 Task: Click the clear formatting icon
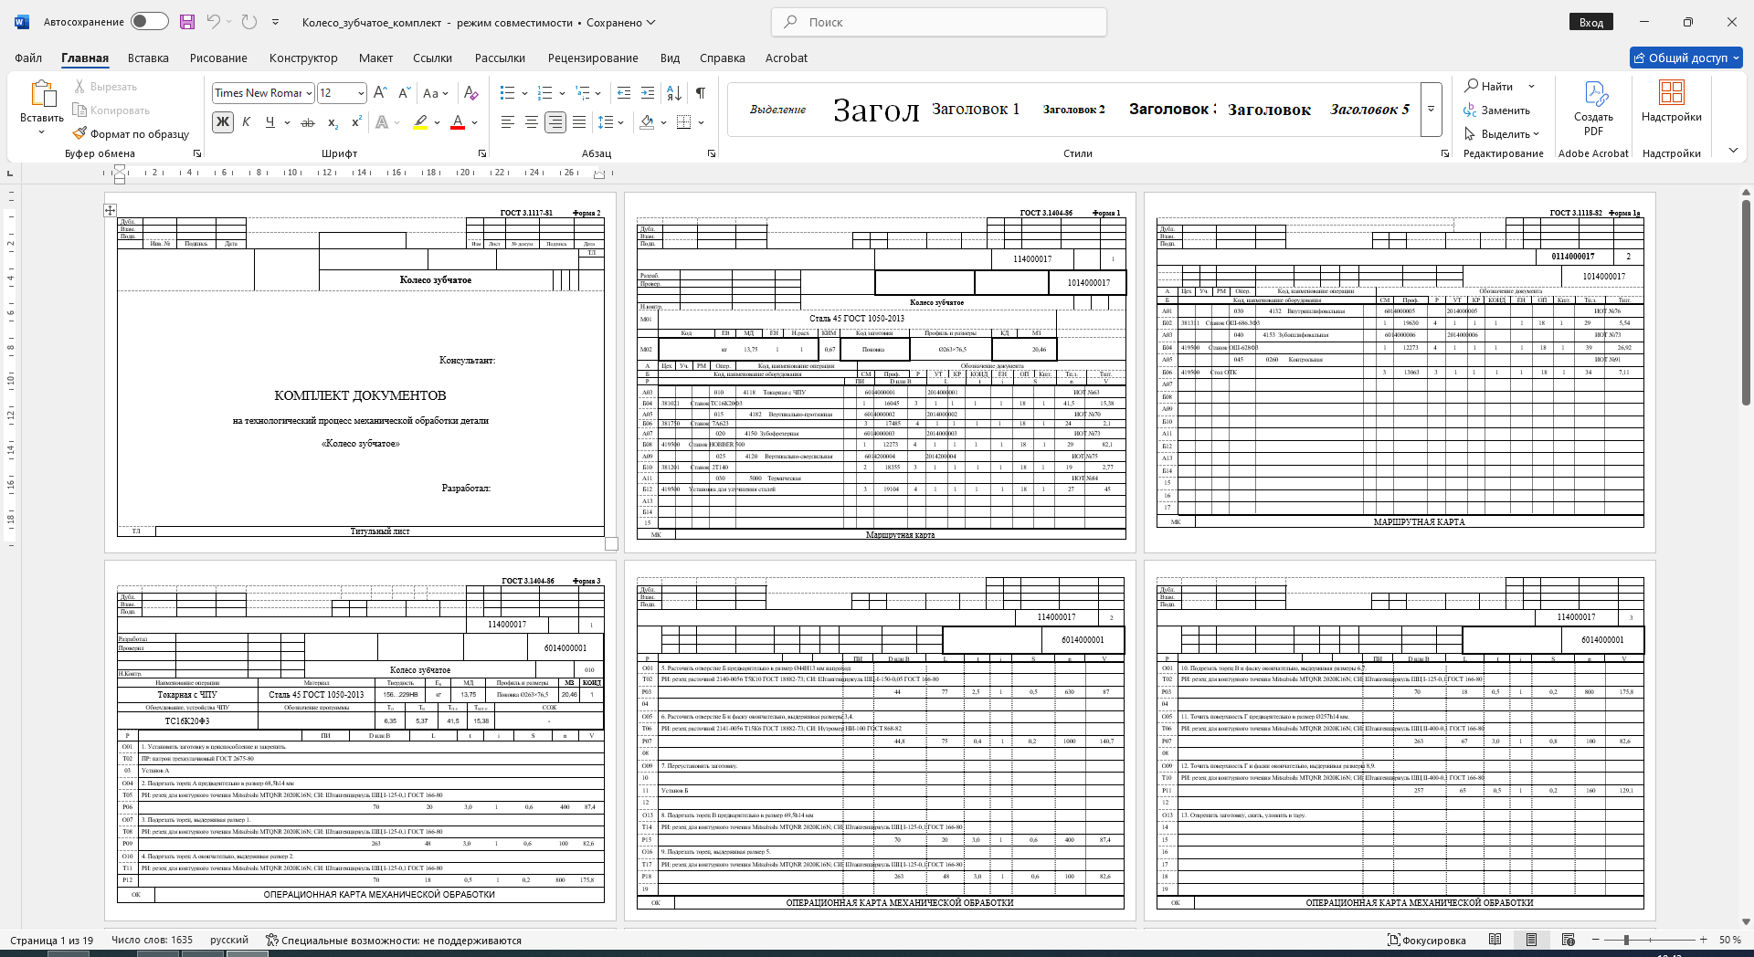click(x=470, y=92)
